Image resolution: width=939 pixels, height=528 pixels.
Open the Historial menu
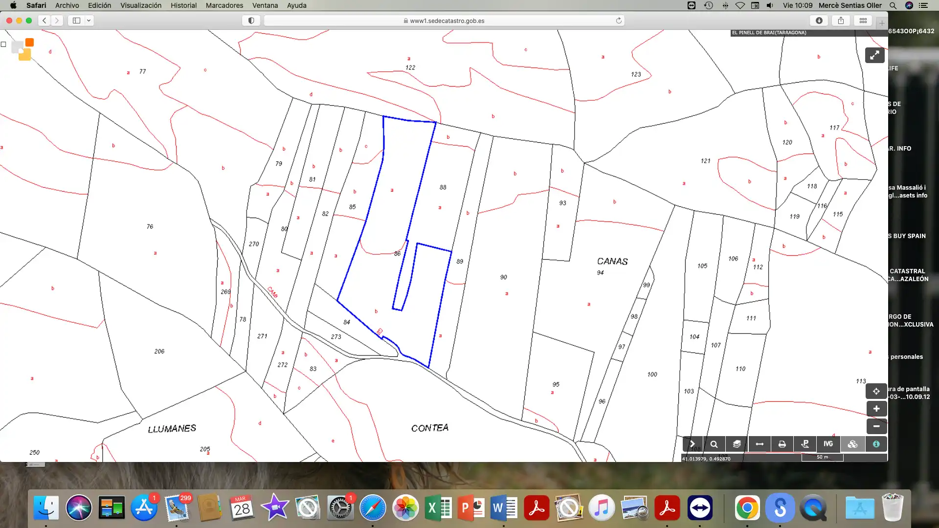tap(183, 5)
